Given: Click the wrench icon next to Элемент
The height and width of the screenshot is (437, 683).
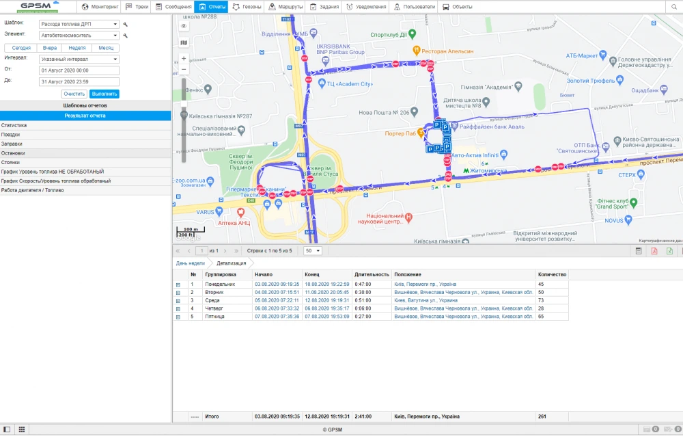Looking at the screenshot, I should [126, 36].
